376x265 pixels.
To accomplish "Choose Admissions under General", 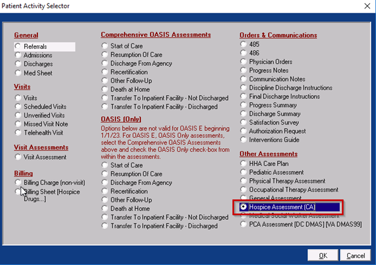I will point(19,55).
